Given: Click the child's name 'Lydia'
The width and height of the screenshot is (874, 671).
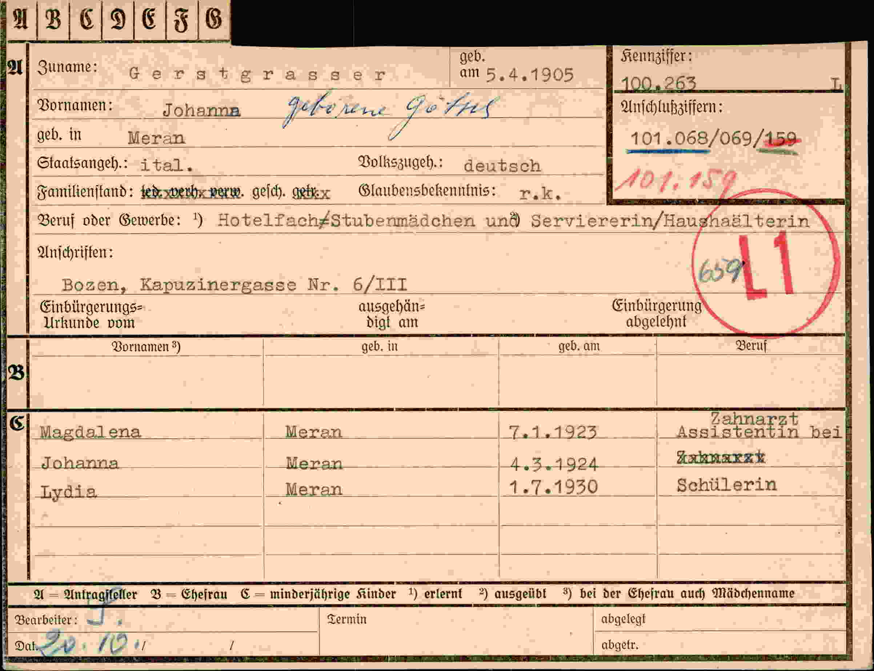Looking at the screenshot, I should click(x=68, y=492).
